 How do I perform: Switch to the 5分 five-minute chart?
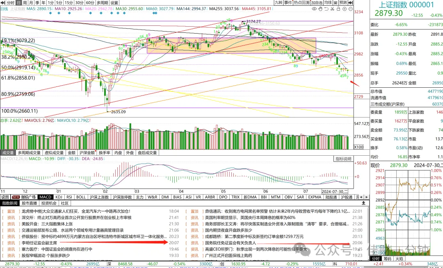click(x=59, y=2)
